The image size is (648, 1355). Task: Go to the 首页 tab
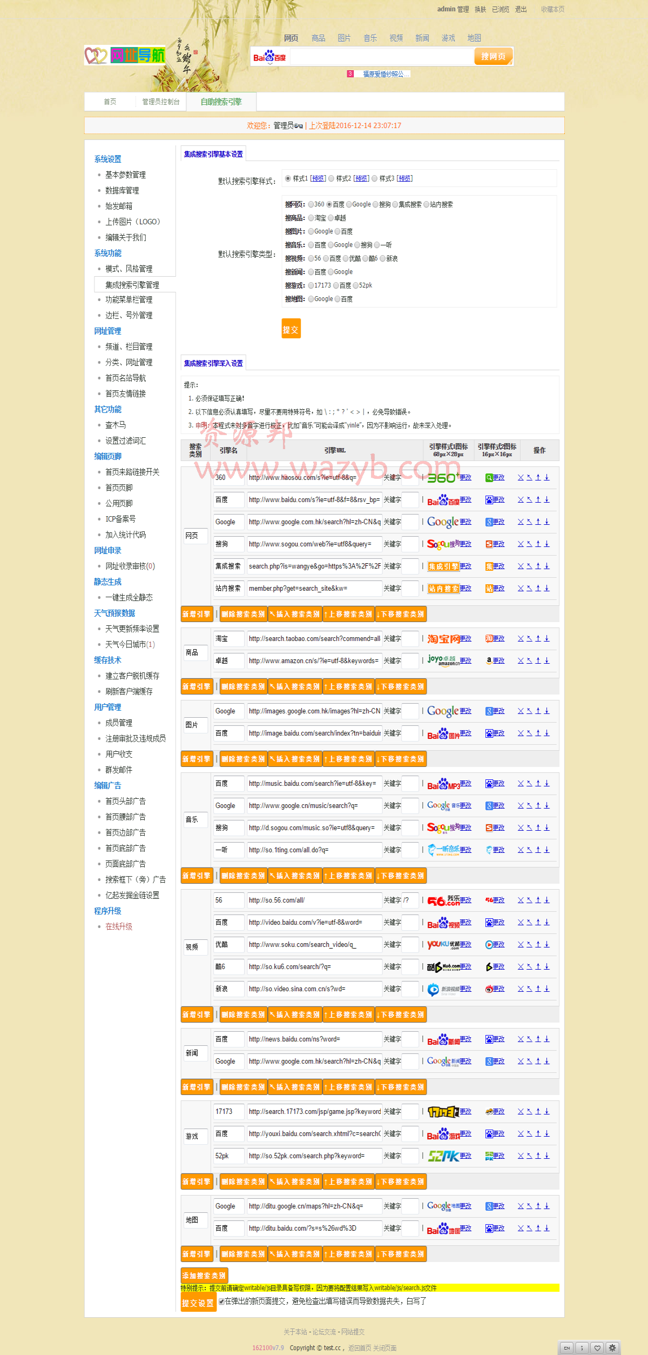coord(110,102)
